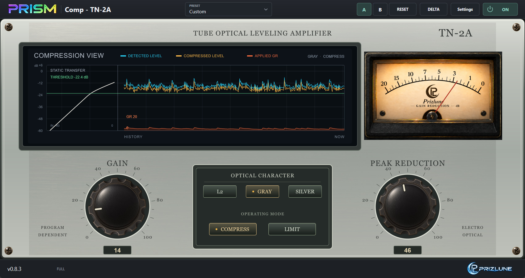Click the static transfer curve graph
The image size is (525, 278).
(x=82, y=98)
